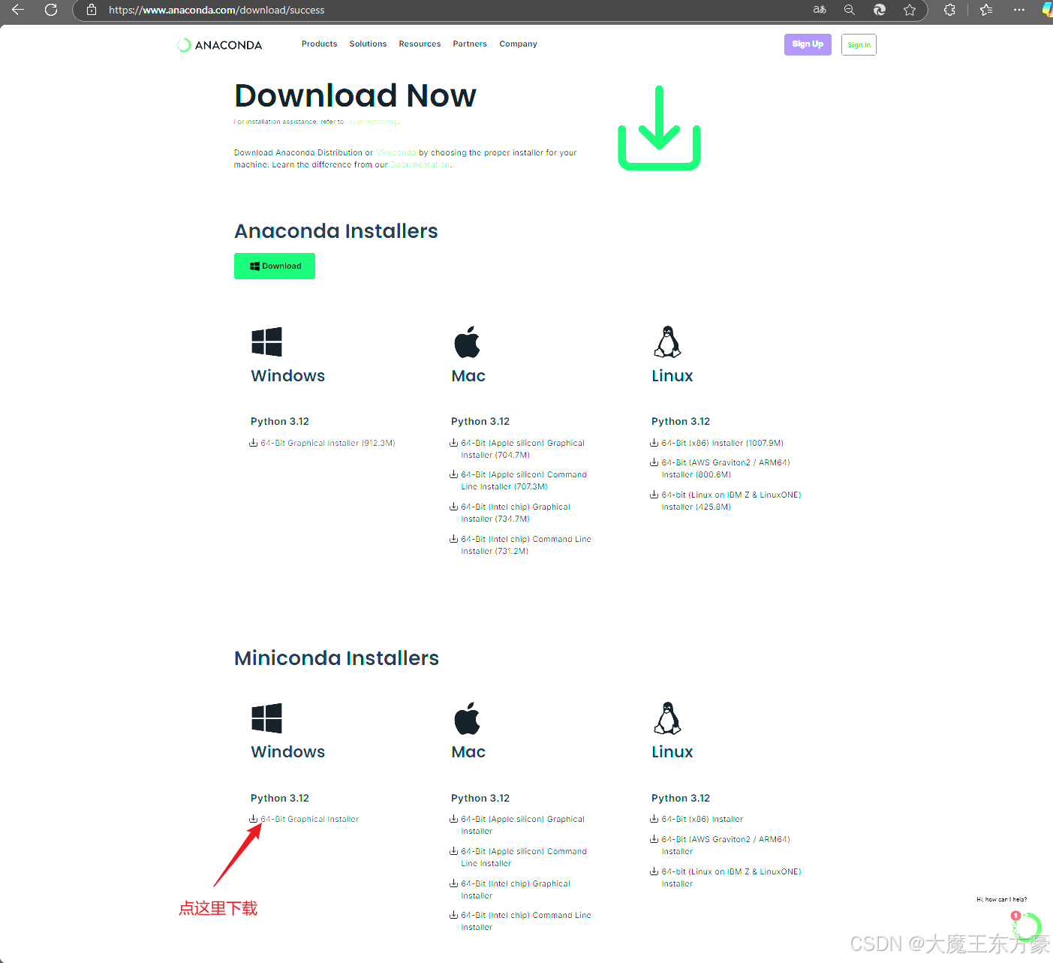Open the Documentation link in description
Screen dimensions: 1053x963
pos(420,164)
